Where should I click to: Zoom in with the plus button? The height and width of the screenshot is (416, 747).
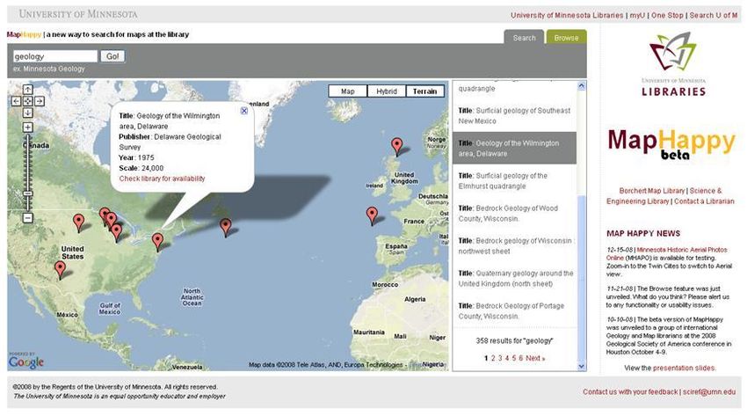click(x=27, y=128)
